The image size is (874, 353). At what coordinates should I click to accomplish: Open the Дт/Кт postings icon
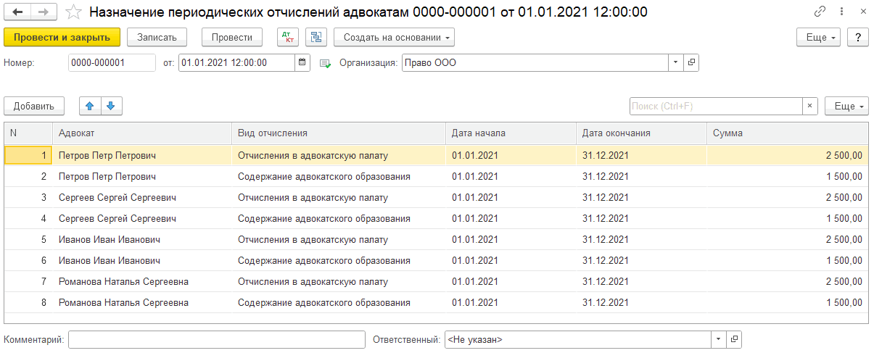coord(288,38)
